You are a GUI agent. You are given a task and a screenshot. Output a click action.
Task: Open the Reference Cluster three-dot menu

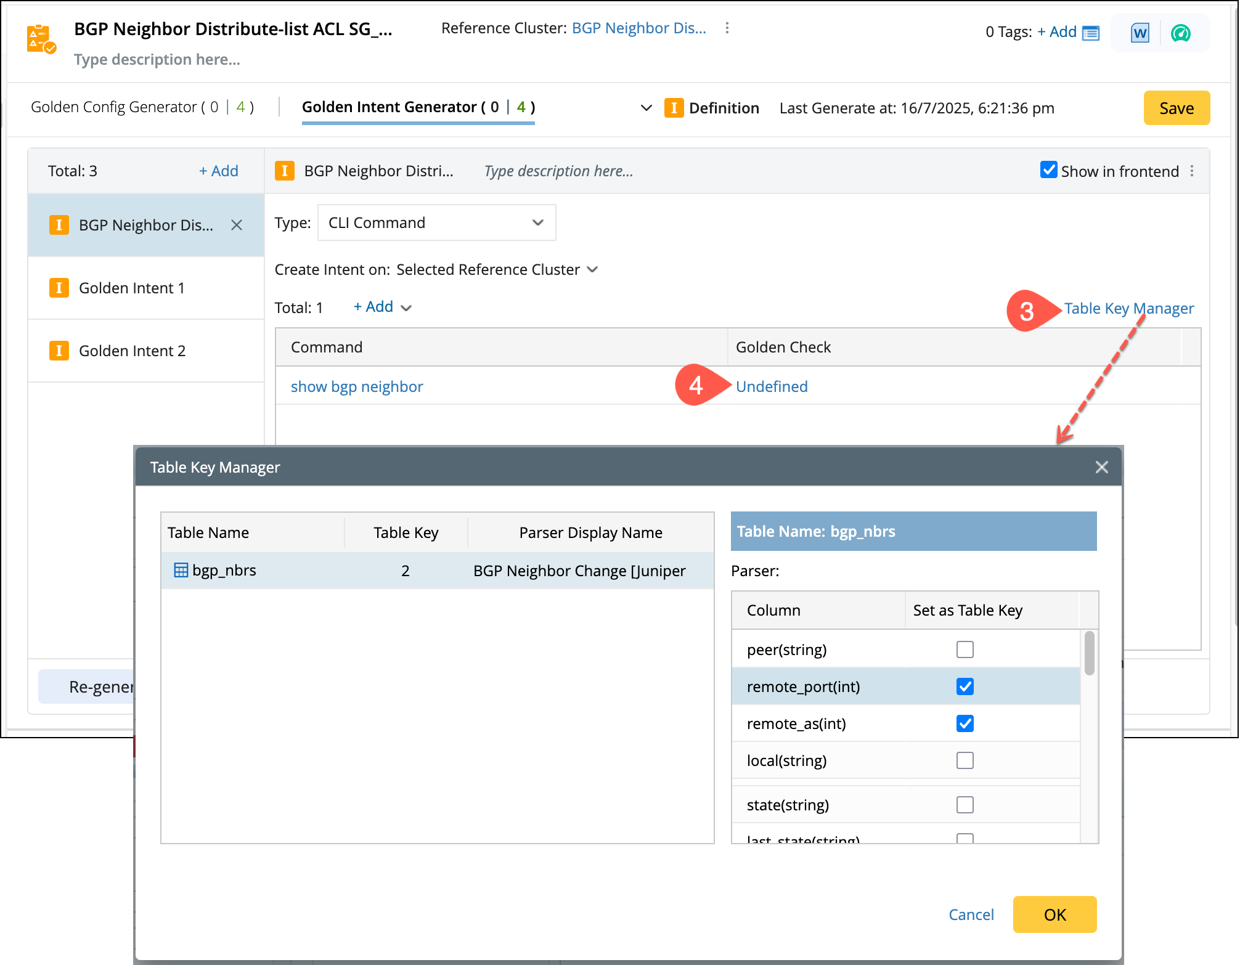pos(727,28)
